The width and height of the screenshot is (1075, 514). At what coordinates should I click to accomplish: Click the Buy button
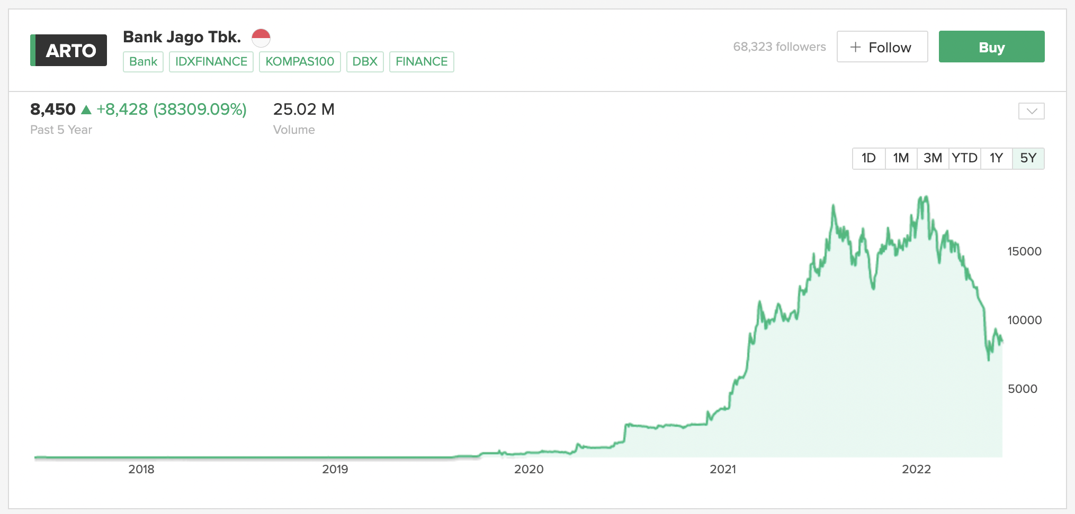[x=991, y=47]
